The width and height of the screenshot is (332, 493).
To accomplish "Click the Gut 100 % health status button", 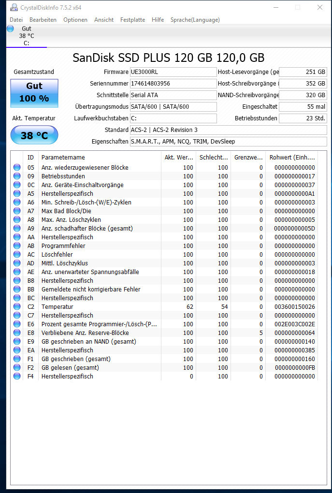I will [34, 93].
